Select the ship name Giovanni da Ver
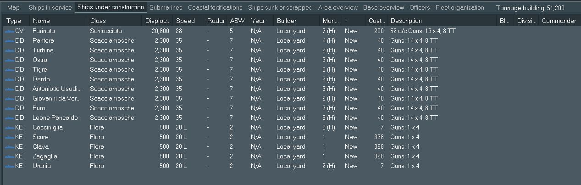 56,99
